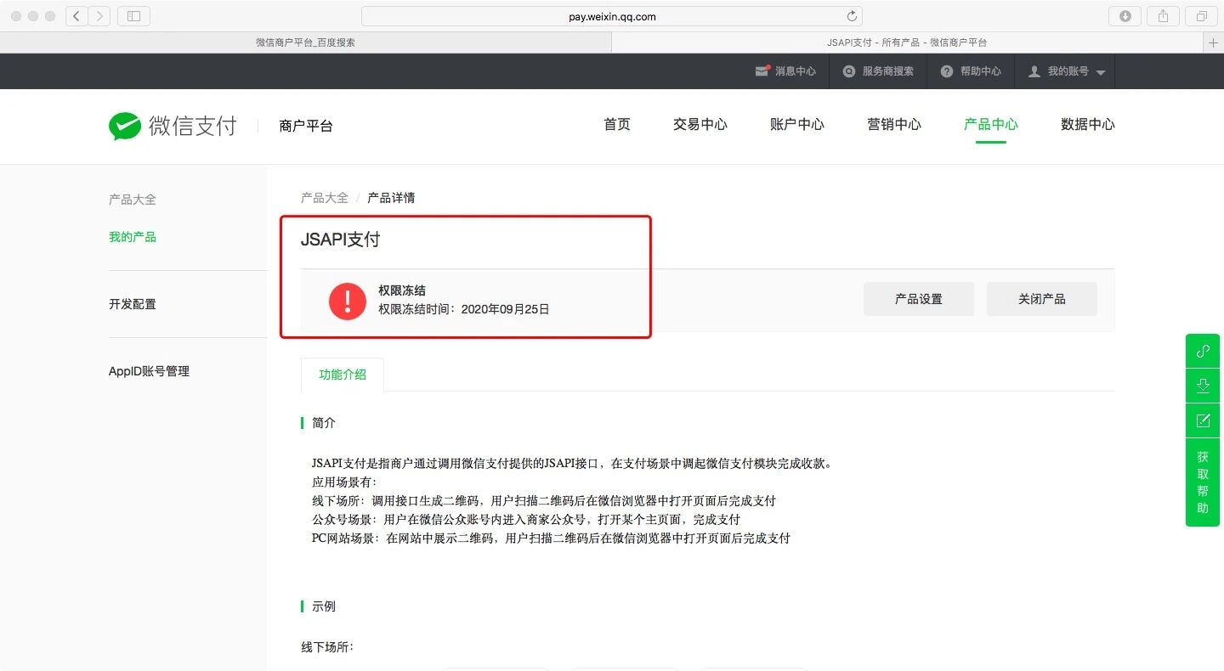Go back using Safari's back arrow
Viewport: 1224px width, 671px height.
coord(77,16)
